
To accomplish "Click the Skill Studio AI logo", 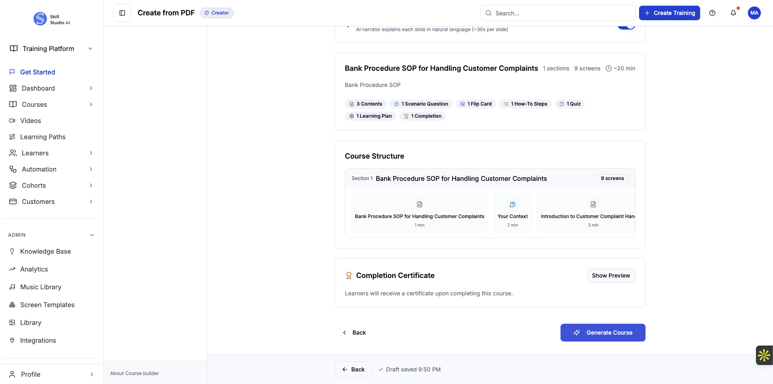I will pyautogui.click(x=52, y=18).
